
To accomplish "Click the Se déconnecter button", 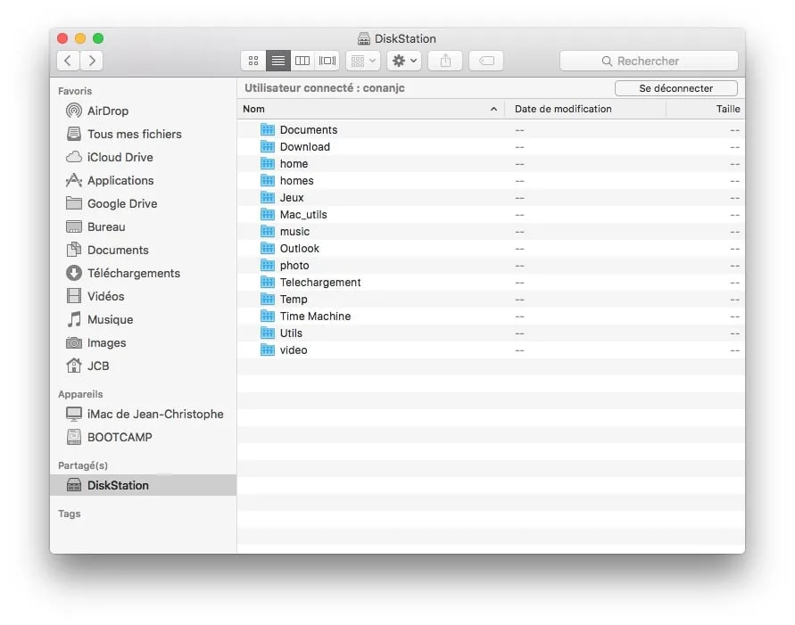I will [x=675, y=88].
